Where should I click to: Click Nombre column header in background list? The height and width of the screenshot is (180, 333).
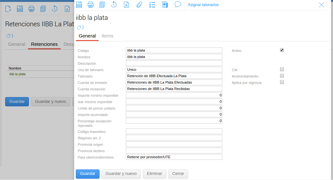tap(15, 68)
